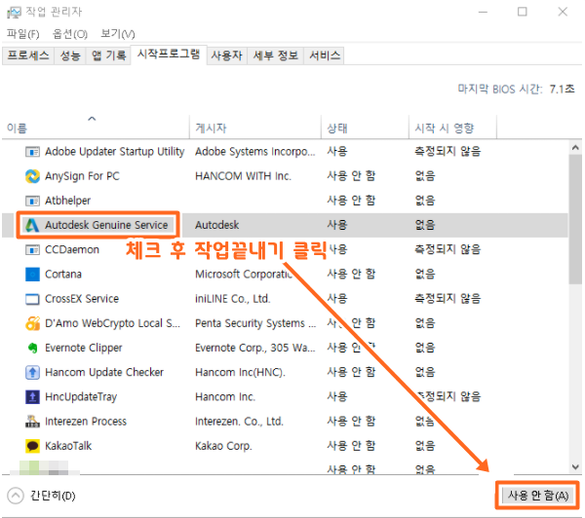Click the AnySign For PC icon
Image resolution: width=585 pixels, height=518 pixels.
click(x=32, y=176)
